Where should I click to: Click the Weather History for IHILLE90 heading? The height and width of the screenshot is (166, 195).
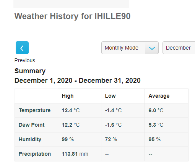coord(72,16)
